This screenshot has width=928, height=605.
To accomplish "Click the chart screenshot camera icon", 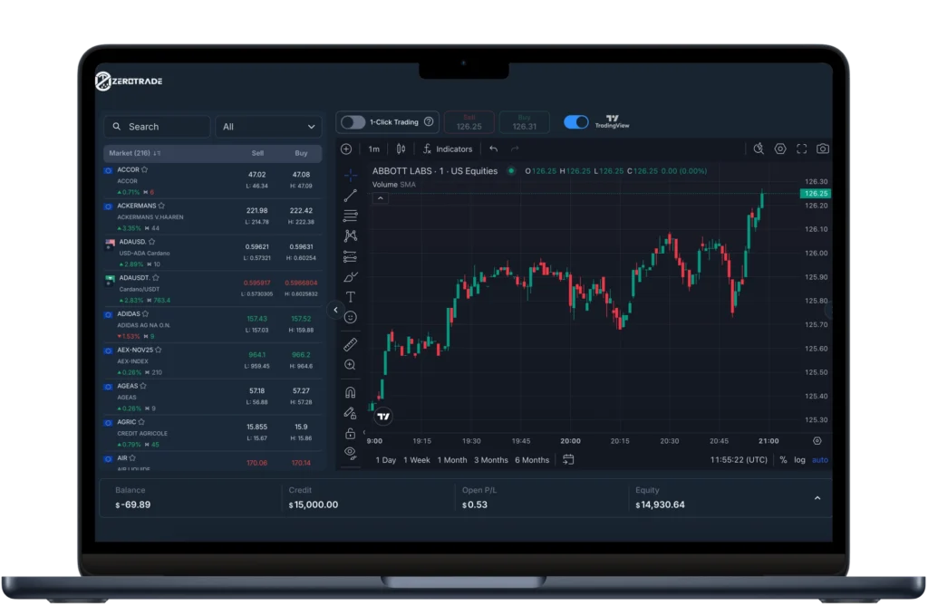I will [822, 149].
